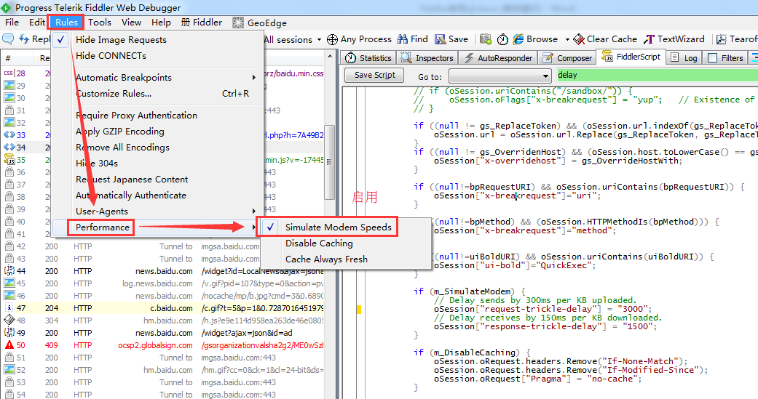Select session 50 ocsp2.globalsign.com row
Screen dimensions: 758x399
coord(163,345)
